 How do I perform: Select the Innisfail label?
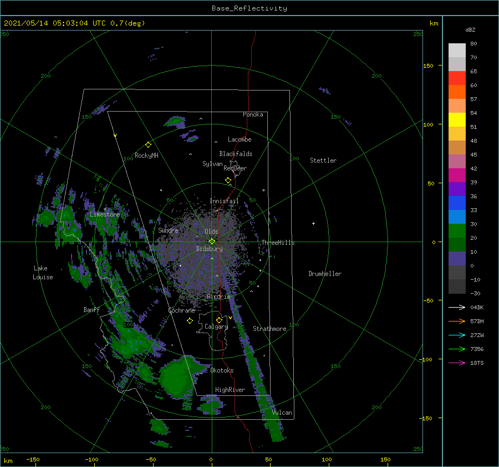coord(224,201)
